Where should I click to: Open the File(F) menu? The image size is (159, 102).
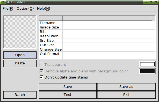pyautogui.click(x=8, y=9)
